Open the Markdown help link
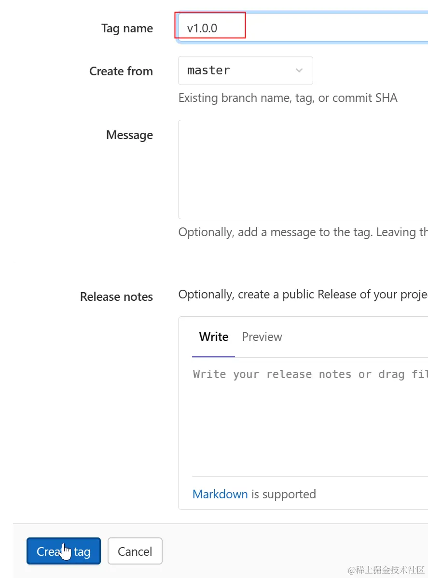This screenshot has height=578, width=428. point(220,494)
